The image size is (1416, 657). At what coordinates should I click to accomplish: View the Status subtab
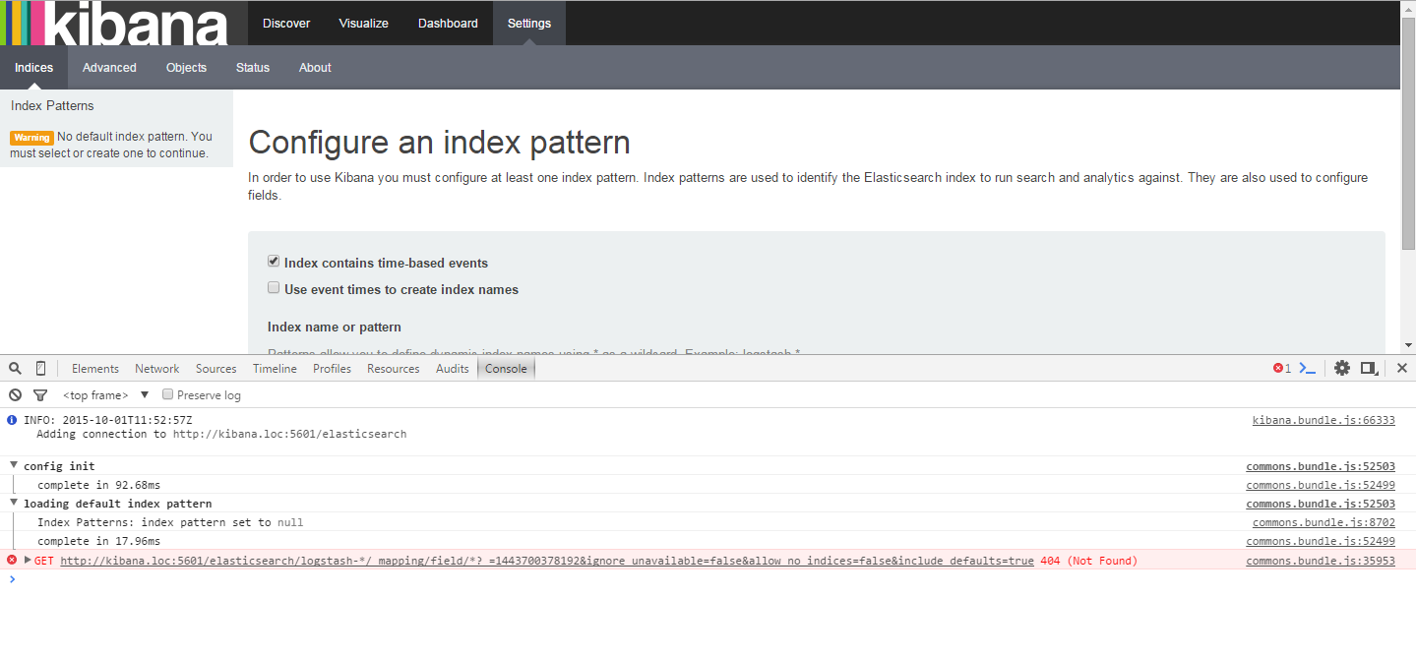(x=253, y=67)
